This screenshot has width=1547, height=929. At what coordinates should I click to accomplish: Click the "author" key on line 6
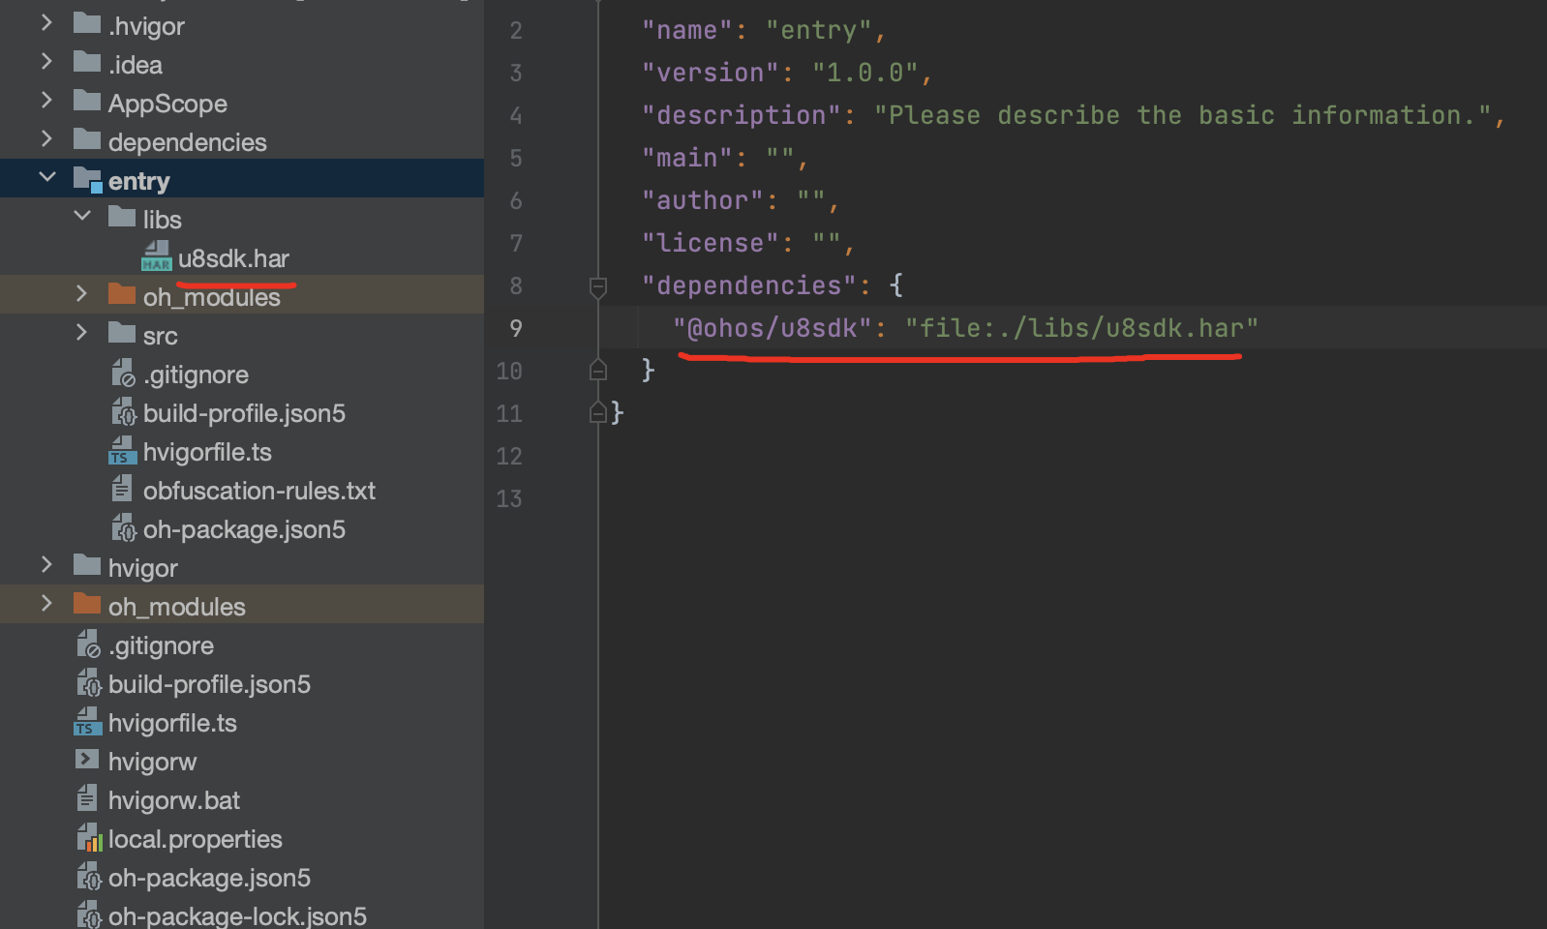703,200
